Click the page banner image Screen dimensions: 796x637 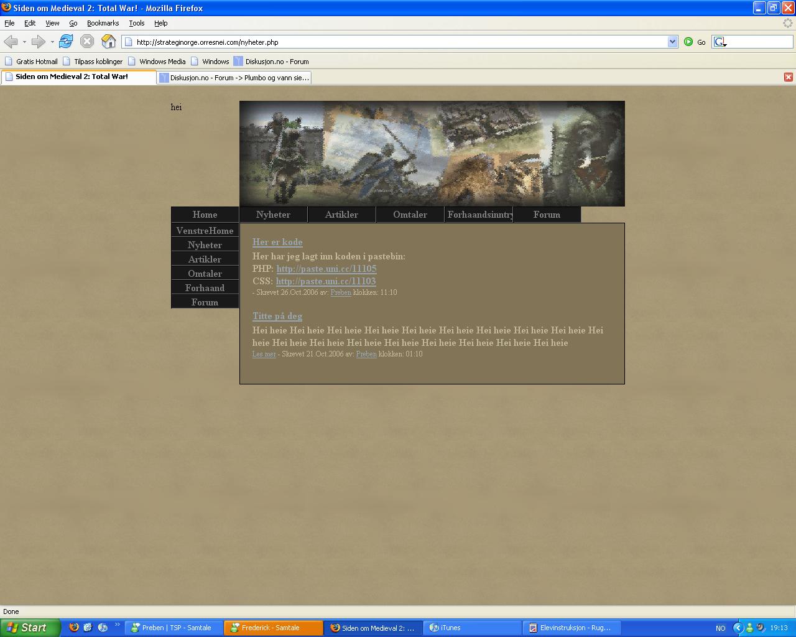pos(432,153)
